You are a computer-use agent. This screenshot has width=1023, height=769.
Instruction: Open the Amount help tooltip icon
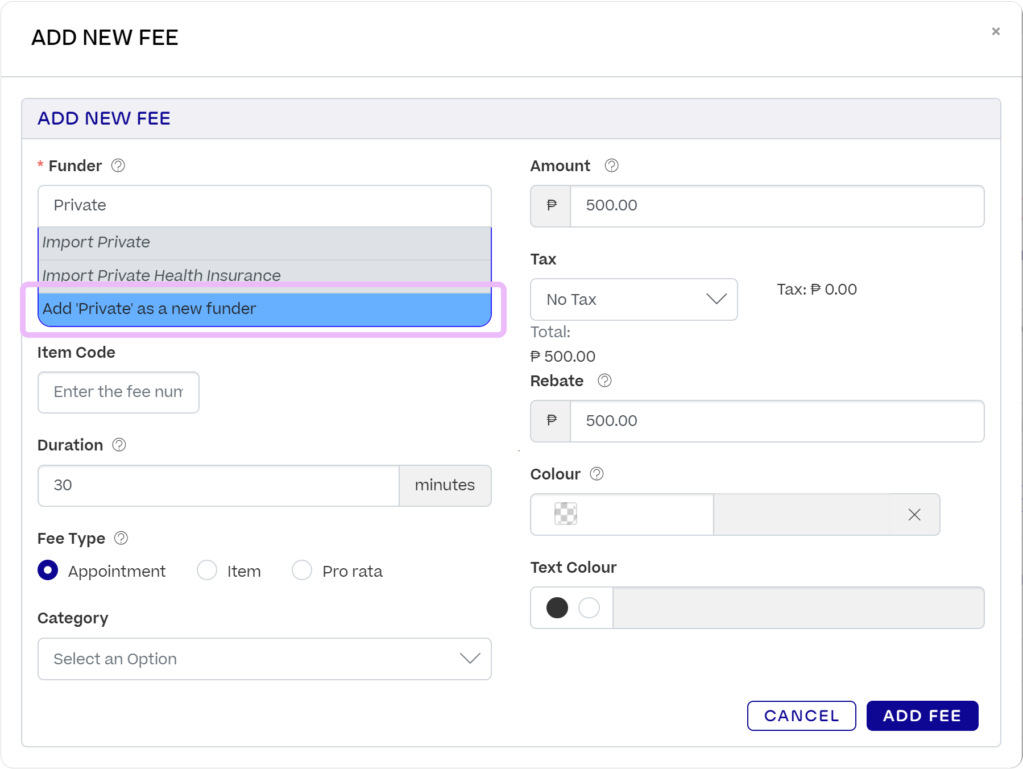click(x=612, y=166)
